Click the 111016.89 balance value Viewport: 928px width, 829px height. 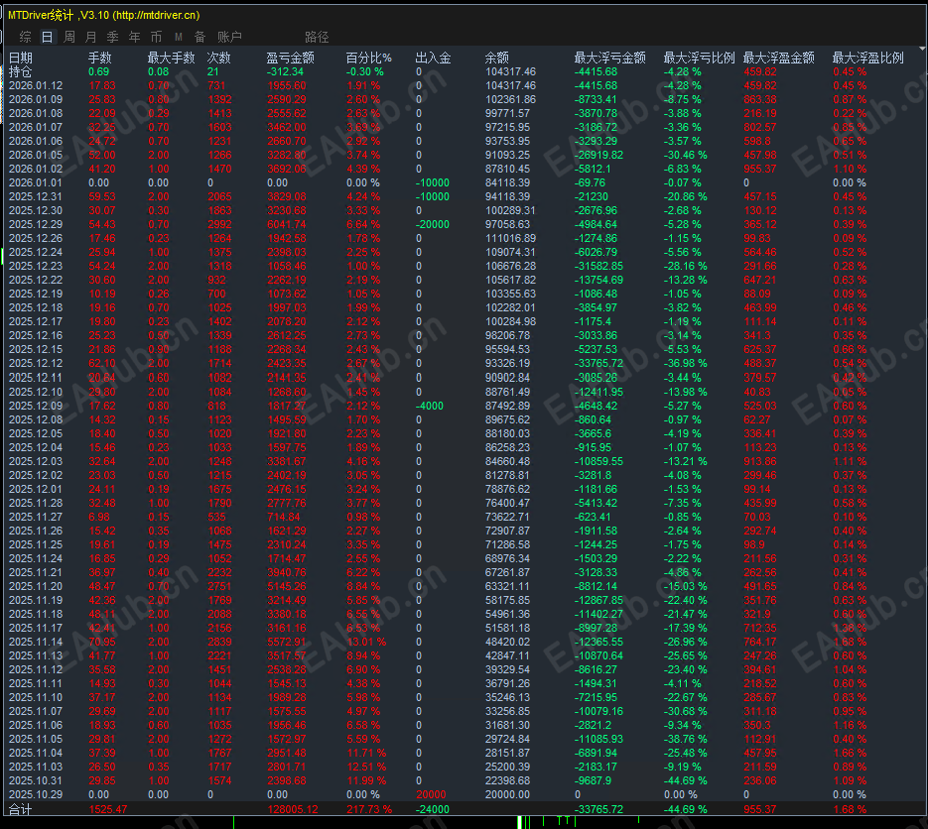[x=510, y=238]
